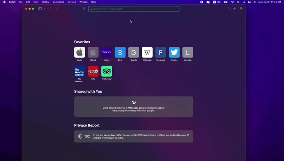This screenshot has width=284, height=161.
Task: Click the 102 trackers count
Action: (87, 136)
